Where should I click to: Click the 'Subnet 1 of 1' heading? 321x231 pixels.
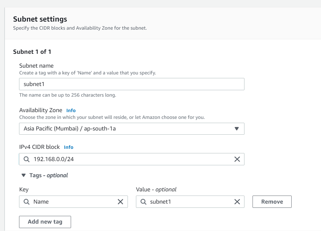[x=32, y=52]
